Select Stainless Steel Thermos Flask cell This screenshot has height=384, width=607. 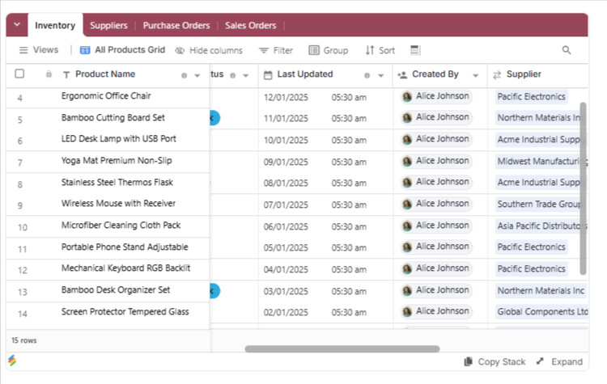[x=117, y=182]
